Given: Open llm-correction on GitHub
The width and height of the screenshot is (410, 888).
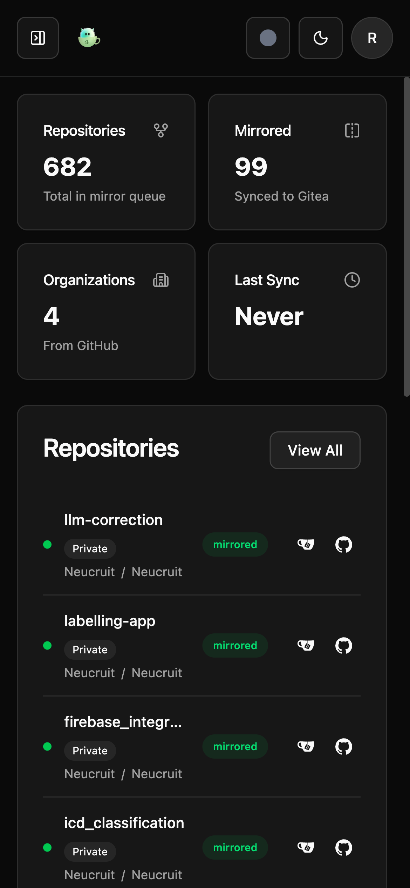Looking at the screenshot, I should pos(343,545).
